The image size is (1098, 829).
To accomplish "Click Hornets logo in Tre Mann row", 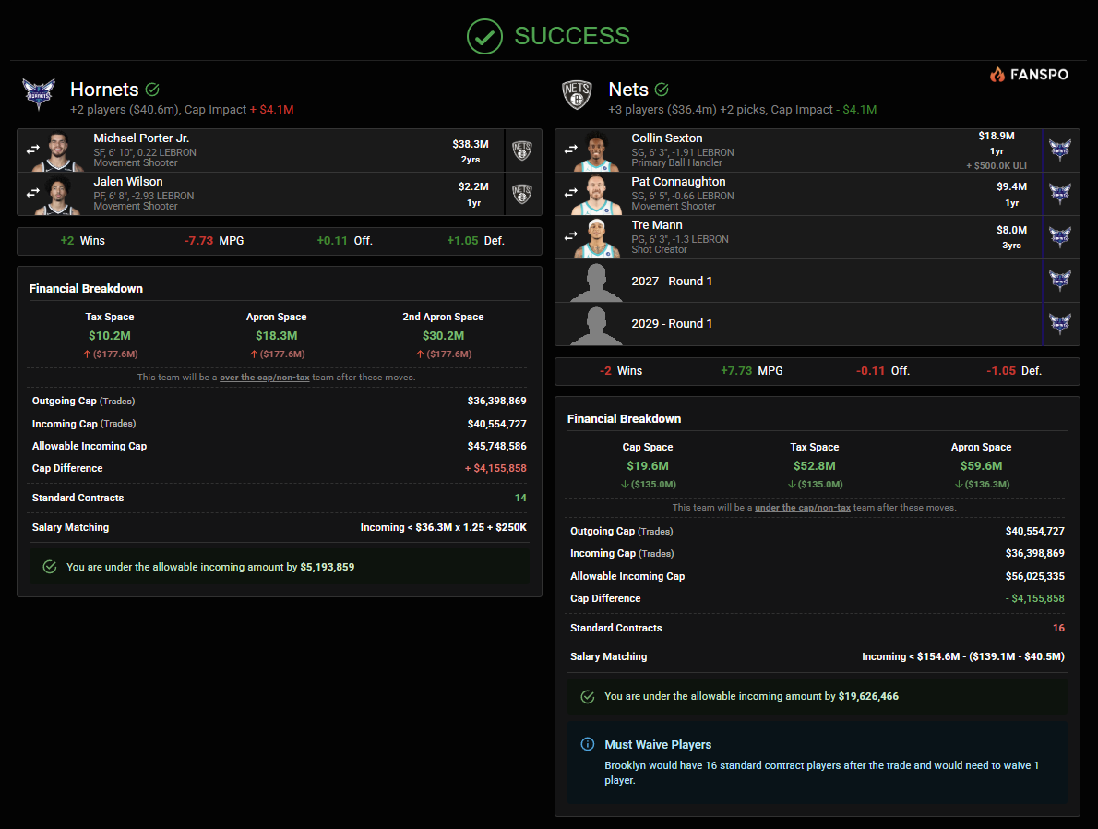I will pyautogui.click(x=1060, y=237).
